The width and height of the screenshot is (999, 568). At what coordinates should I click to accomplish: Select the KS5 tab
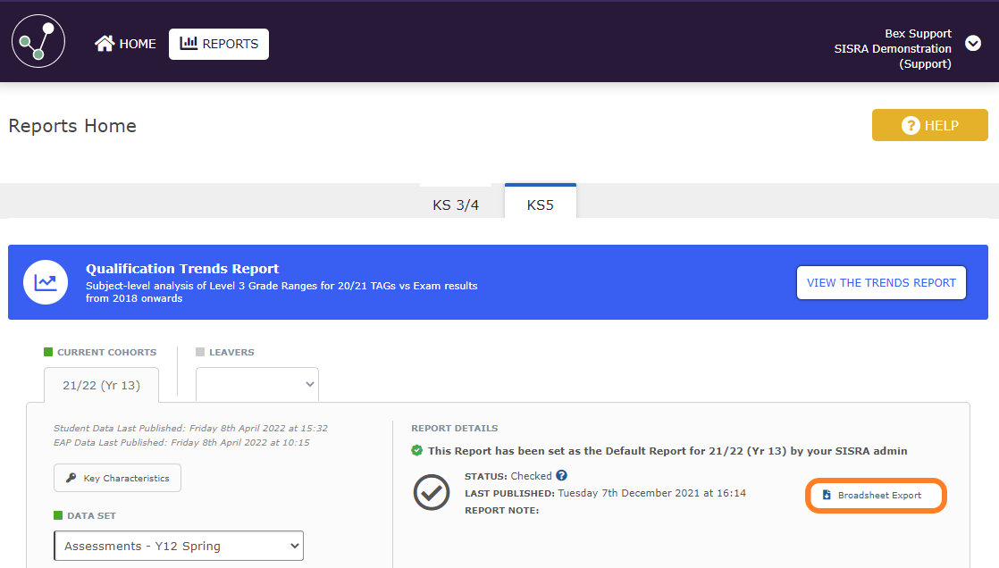[540, 205]
